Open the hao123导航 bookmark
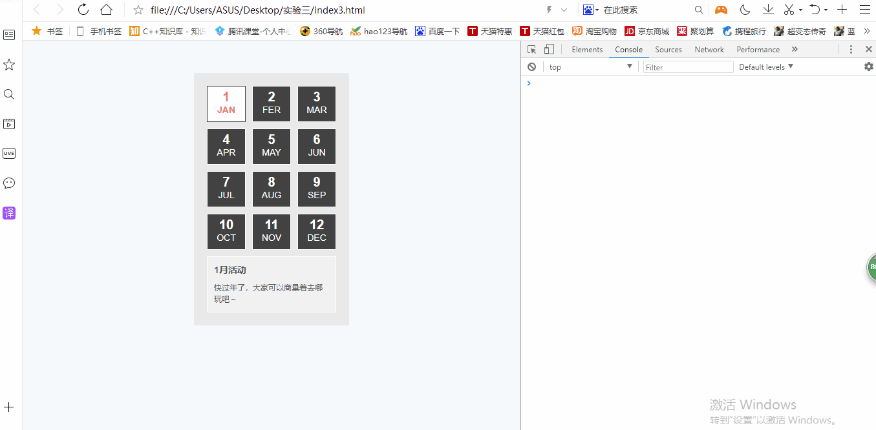The image size is (876, 430). point(379,31)
